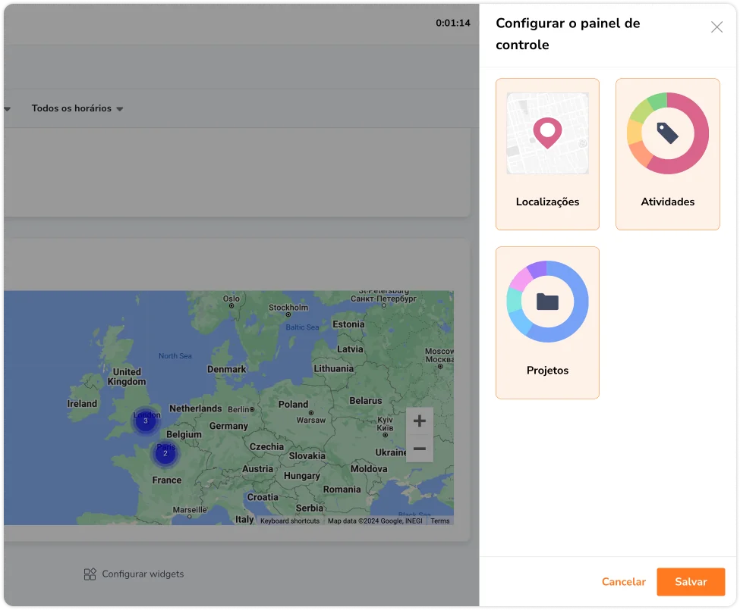Open the Todos os horários dropdown
The image size is (740, 610).
pos(77,108)
